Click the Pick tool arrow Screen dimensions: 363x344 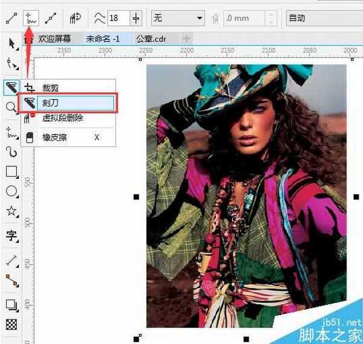tap(11, 43)
